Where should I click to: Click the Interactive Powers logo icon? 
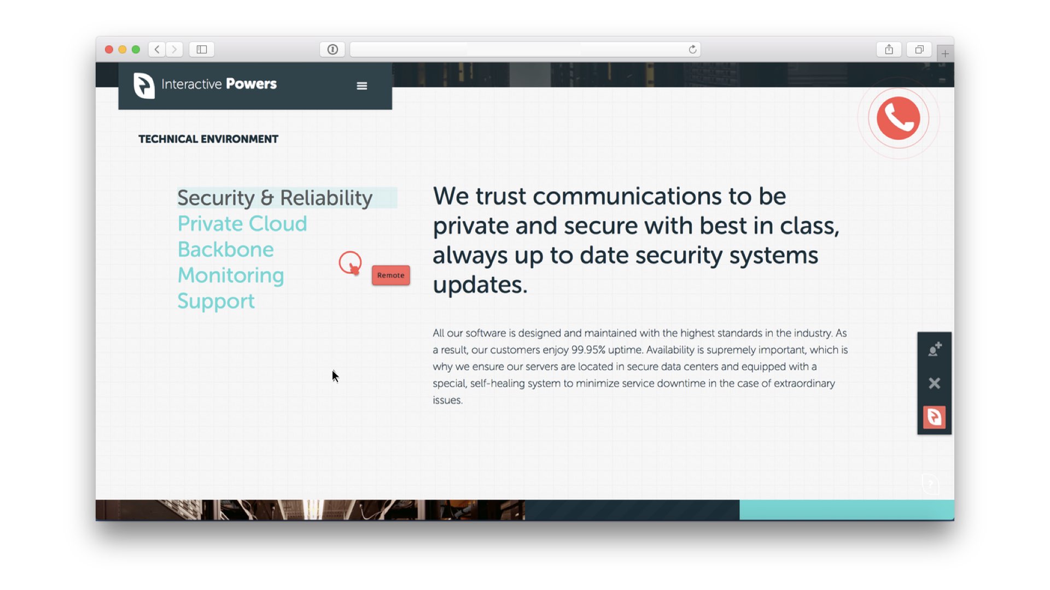click(144, 85)
